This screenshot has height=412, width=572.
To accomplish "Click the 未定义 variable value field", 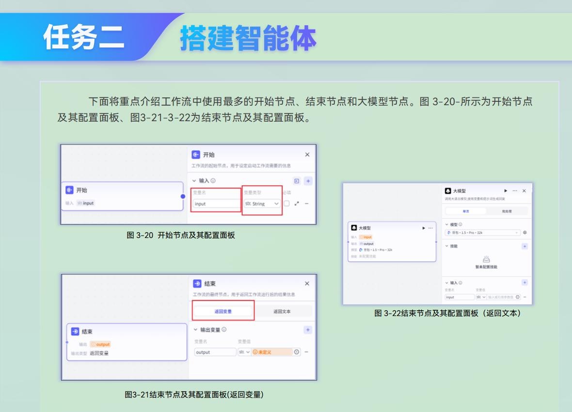I will coord(272,352).
